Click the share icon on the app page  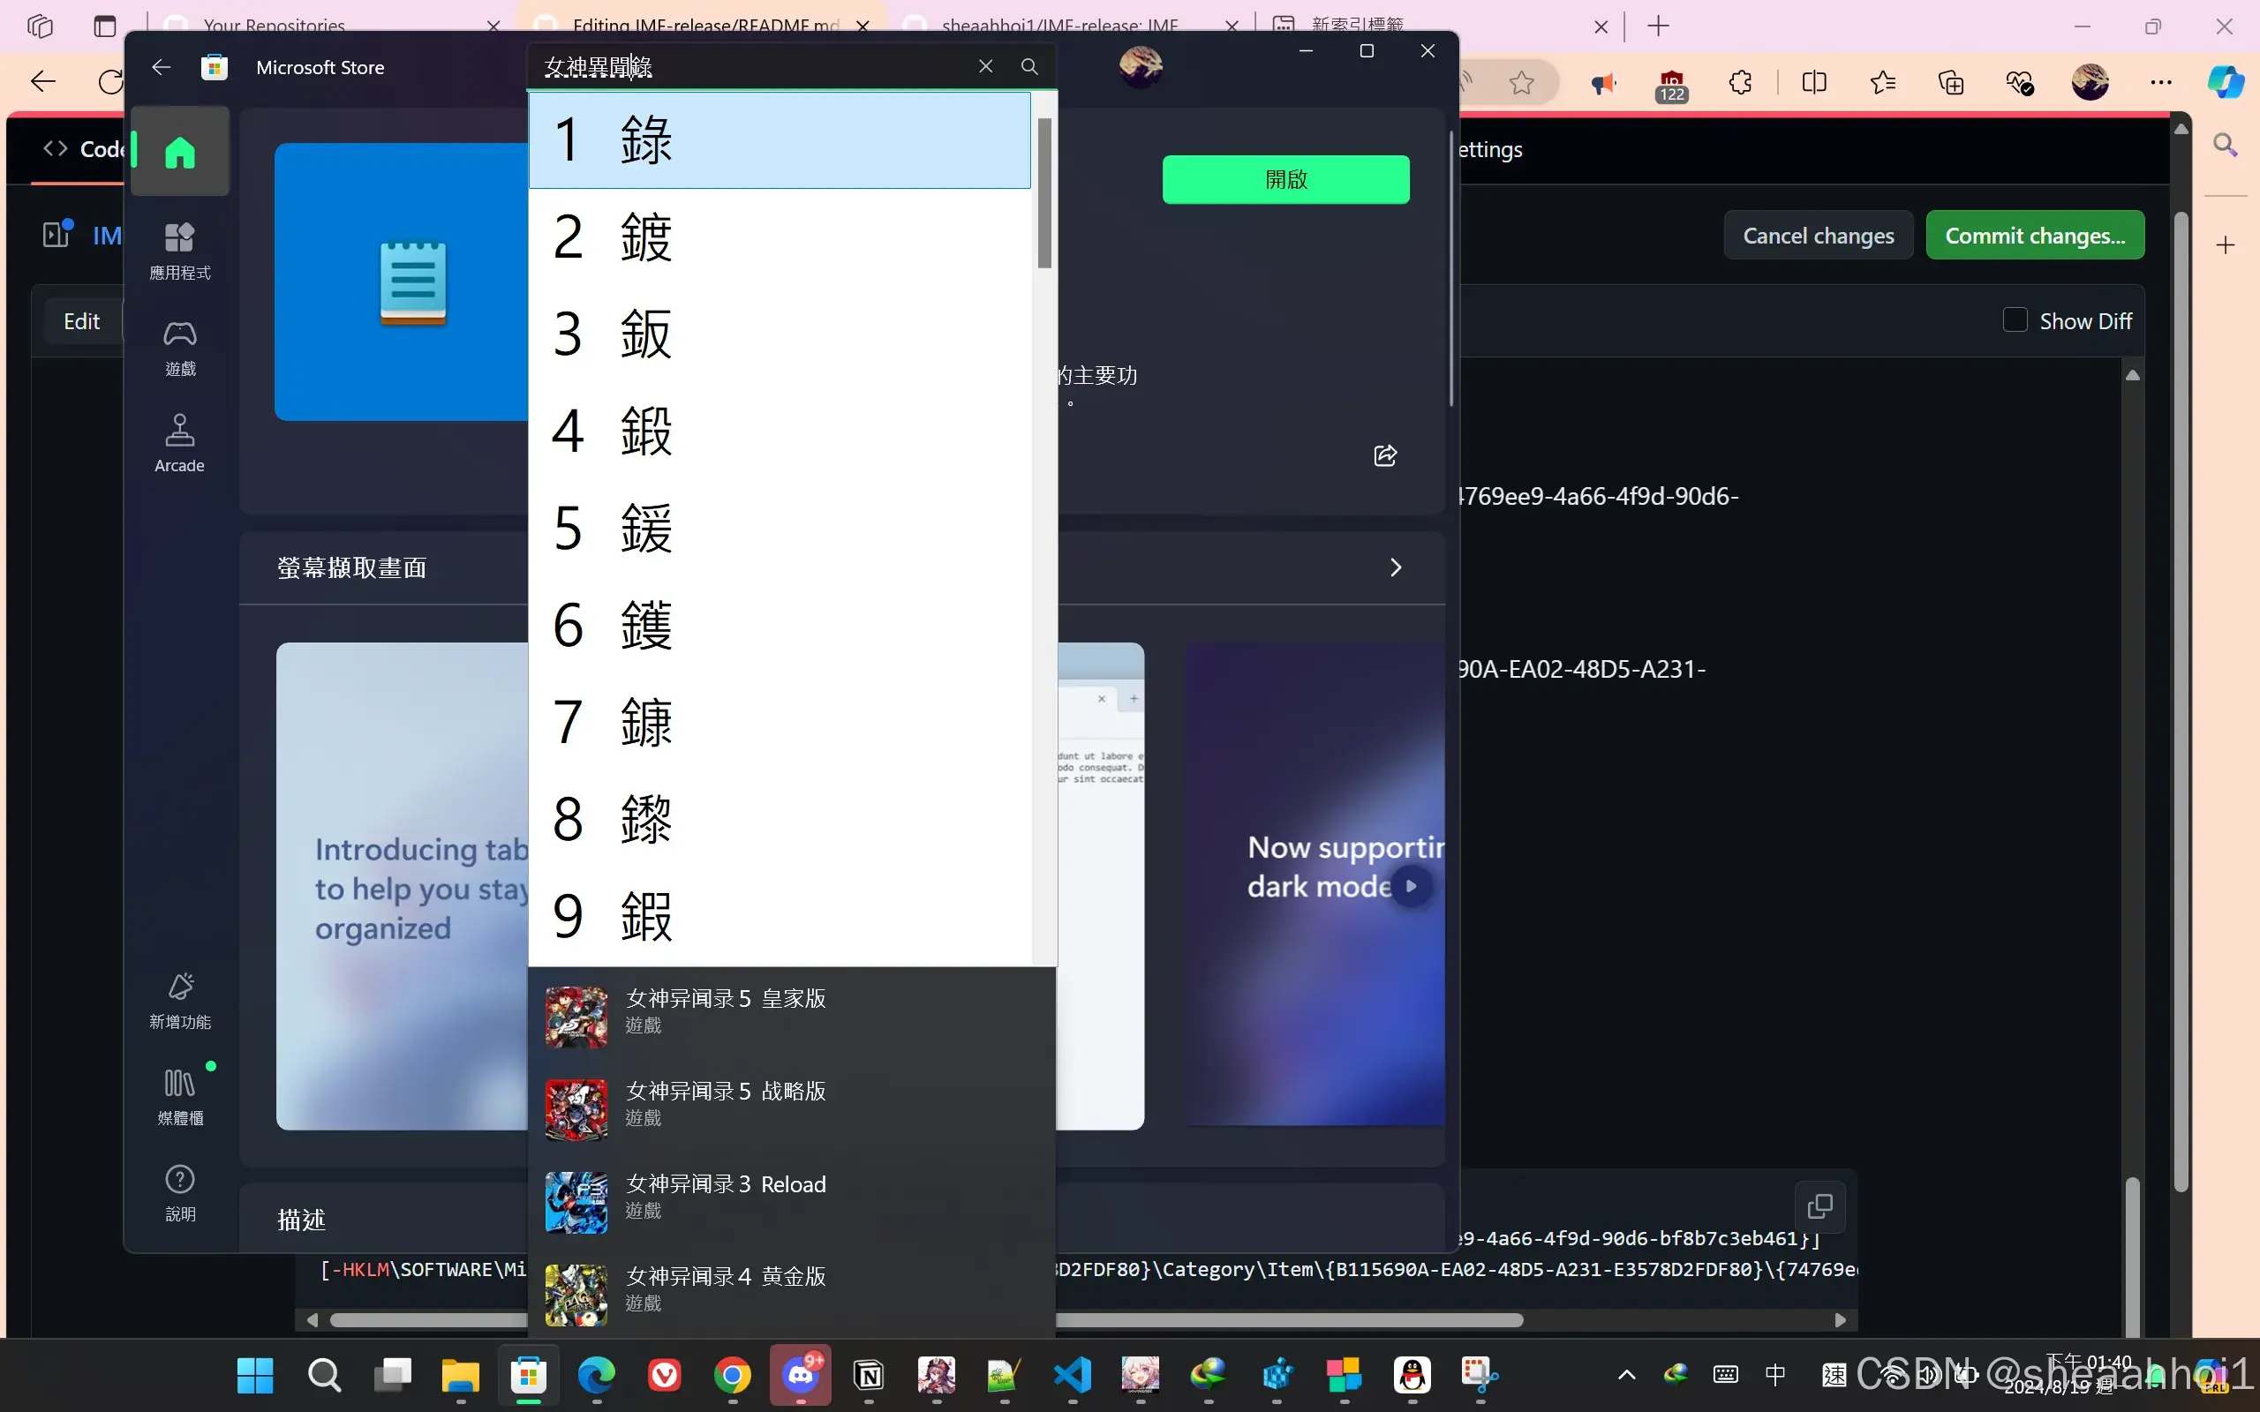(1385, 455)
